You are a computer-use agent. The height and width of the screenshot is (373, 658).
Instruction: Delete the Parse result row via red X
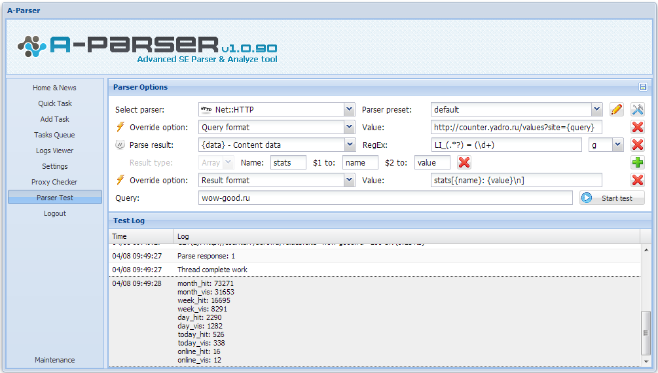point(638,145)
